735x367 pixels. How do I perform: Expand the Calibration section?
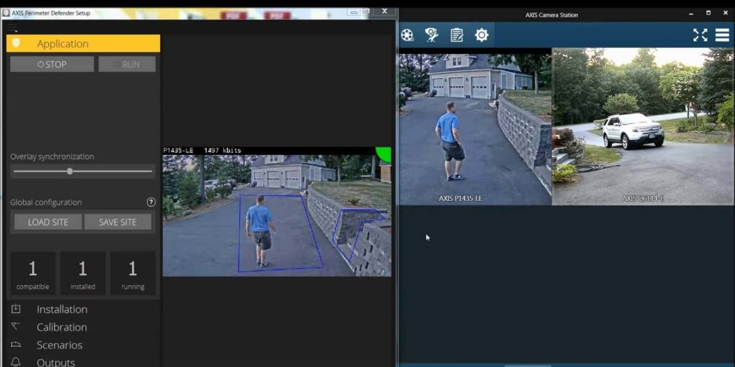(x=61, y=327)
